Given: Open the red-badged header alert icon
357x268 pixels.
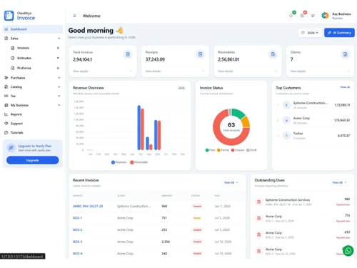Looking at the screenshot, I should [x=302, y=16].
